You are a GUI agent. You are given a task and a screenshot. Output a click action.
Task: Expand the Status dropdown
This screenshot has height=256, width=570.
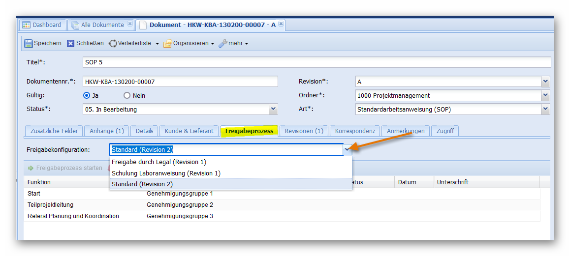pyautogui.click(x=273, y=109)
